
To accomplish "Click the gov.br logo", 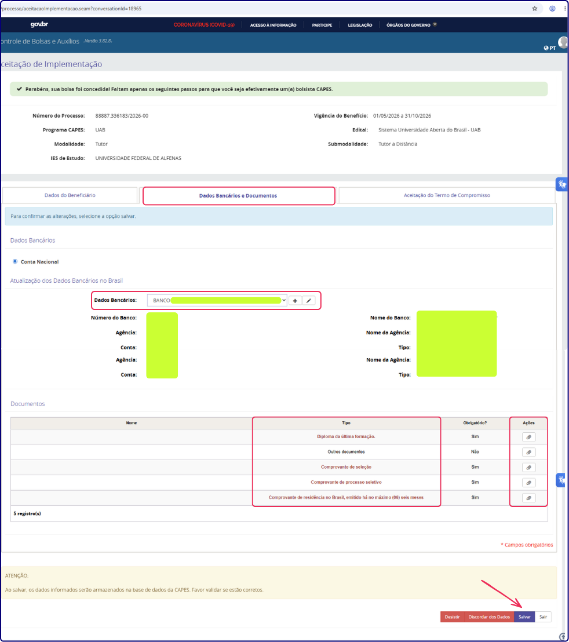I will pyautogui.click(x=39, y=24).
